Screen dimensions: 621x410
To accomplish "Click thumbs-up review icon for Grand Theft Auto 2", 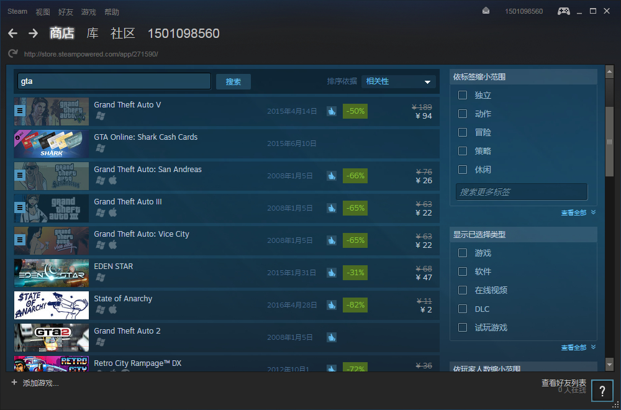I will [x=332, y=337].
